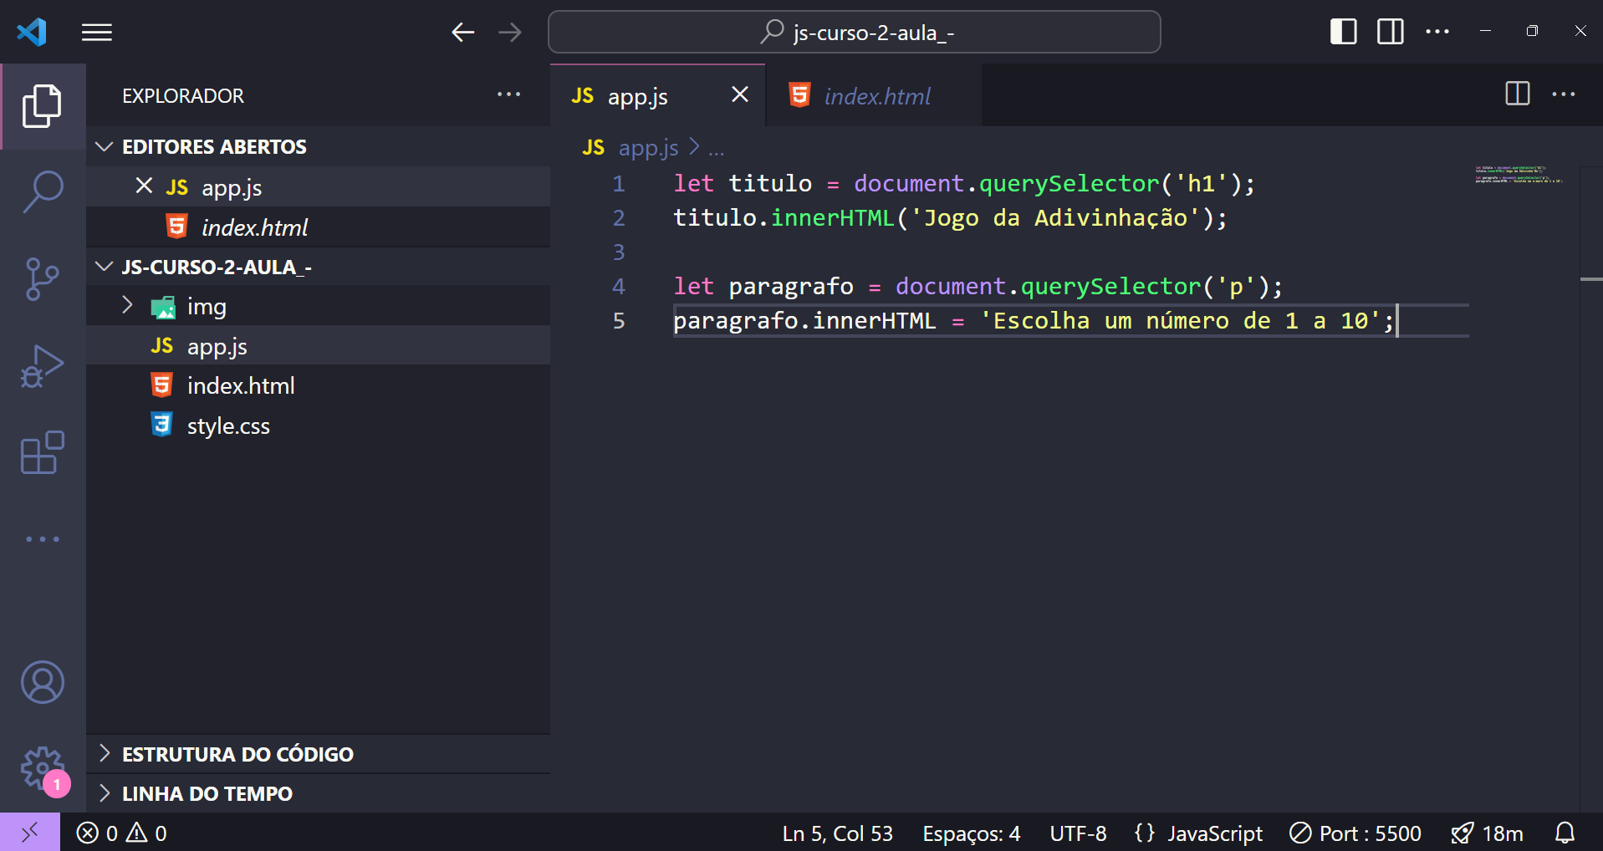Go to line via Ln 5, Col 53
The height and width of the screenshot is (851, 1603).
pos(837,833)
